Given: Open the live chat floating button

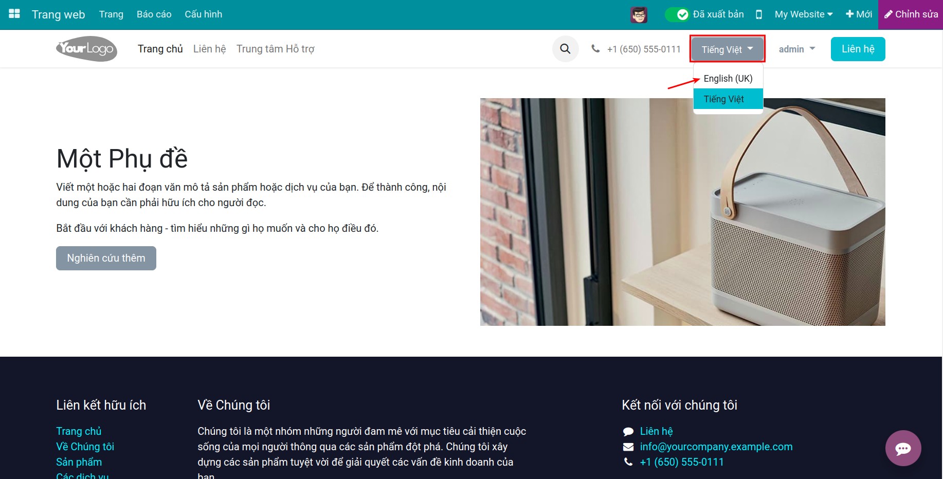Looking at the screenshot, I should click(903, 448).
